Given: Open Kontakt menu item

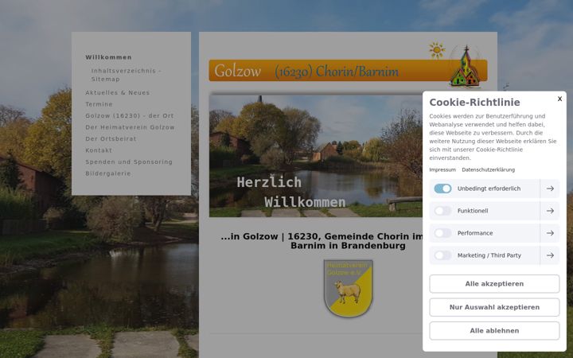Looking at the screenshot, I should (99, 150).
